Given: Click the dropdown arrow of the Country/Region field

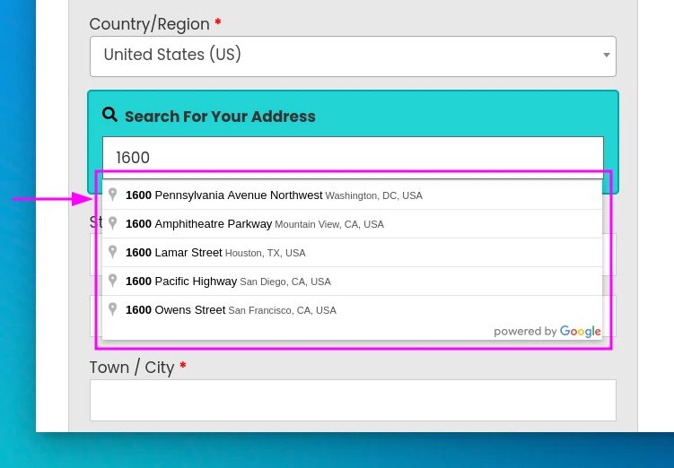Looking at the screenshot, I should (606, 55).
